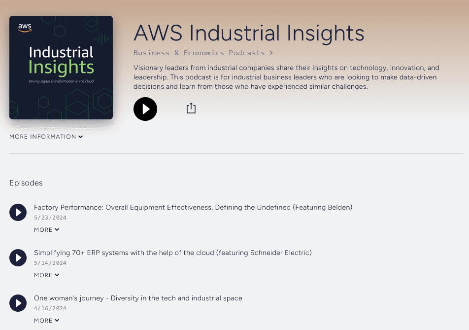Viewport: 469px width, 330px height.
Task: Play the Factory Performance Belden episode
Action: click(18, 212)
